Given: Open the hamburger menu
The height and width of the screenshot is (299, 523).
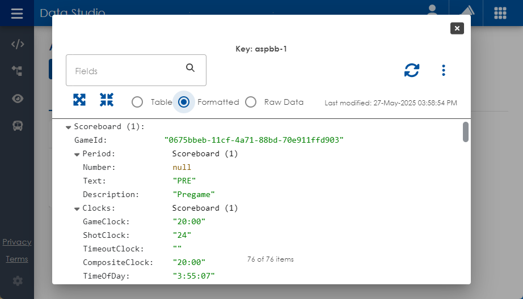Looking at the screenshot, I should coord(17,13).
